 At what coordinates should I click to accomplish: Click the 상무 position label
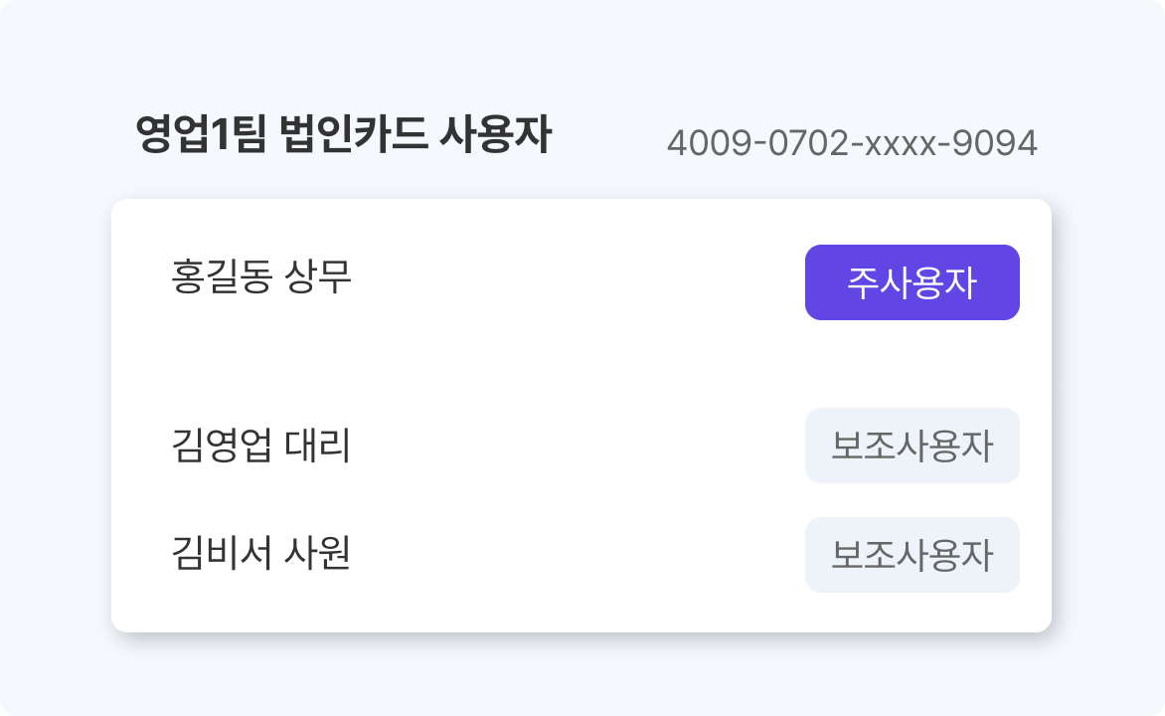click(x=318, y=276)
